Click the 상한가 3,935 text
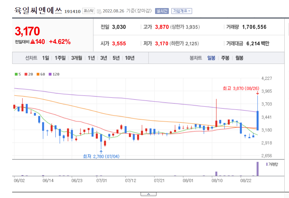 point(185,27)
